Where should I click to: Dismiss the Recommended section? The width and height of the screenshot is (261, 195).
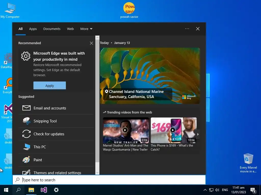(x=92, y=43)
